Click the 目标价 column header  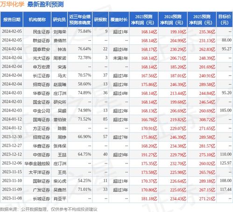pos(225,20)
